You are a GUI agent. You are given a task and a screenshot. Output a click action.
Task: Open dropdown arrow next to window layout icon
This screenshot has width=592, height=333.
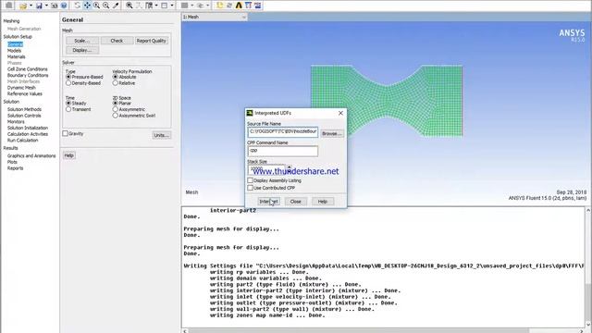point(172,6)
